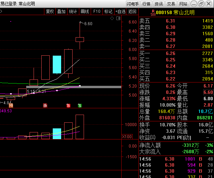Click the 换手 value 10.70%
This screenshot has height=178, width=214.
tap(167, 125)
